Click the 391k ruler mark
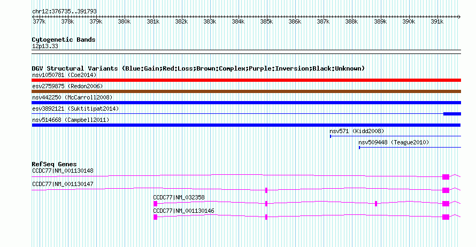The width and height of the screenshot is (476, 247). click(x=437, y=21)
